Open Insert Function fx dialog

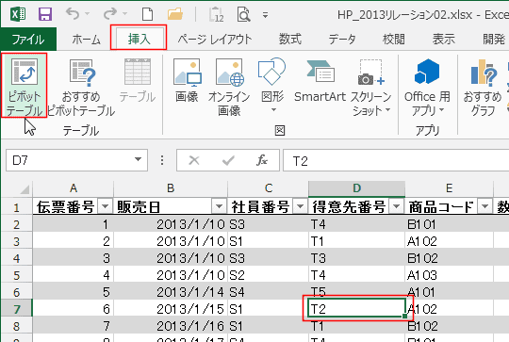[262, 160]
